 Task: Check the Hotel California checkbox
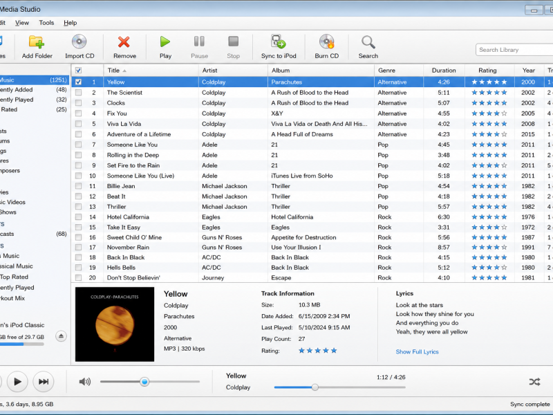[78, 217]
